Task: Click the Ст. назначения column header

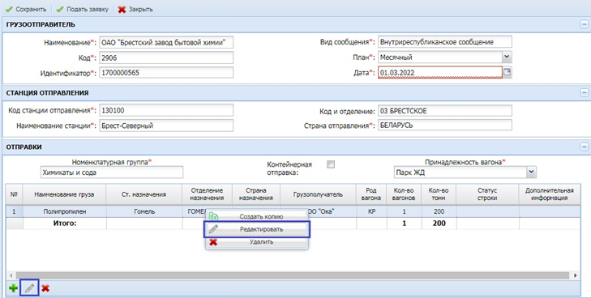Action: 144,194
